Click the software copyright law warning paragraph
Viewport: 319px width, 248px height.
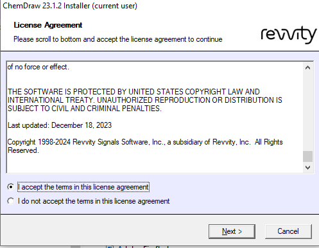point(145,100)
